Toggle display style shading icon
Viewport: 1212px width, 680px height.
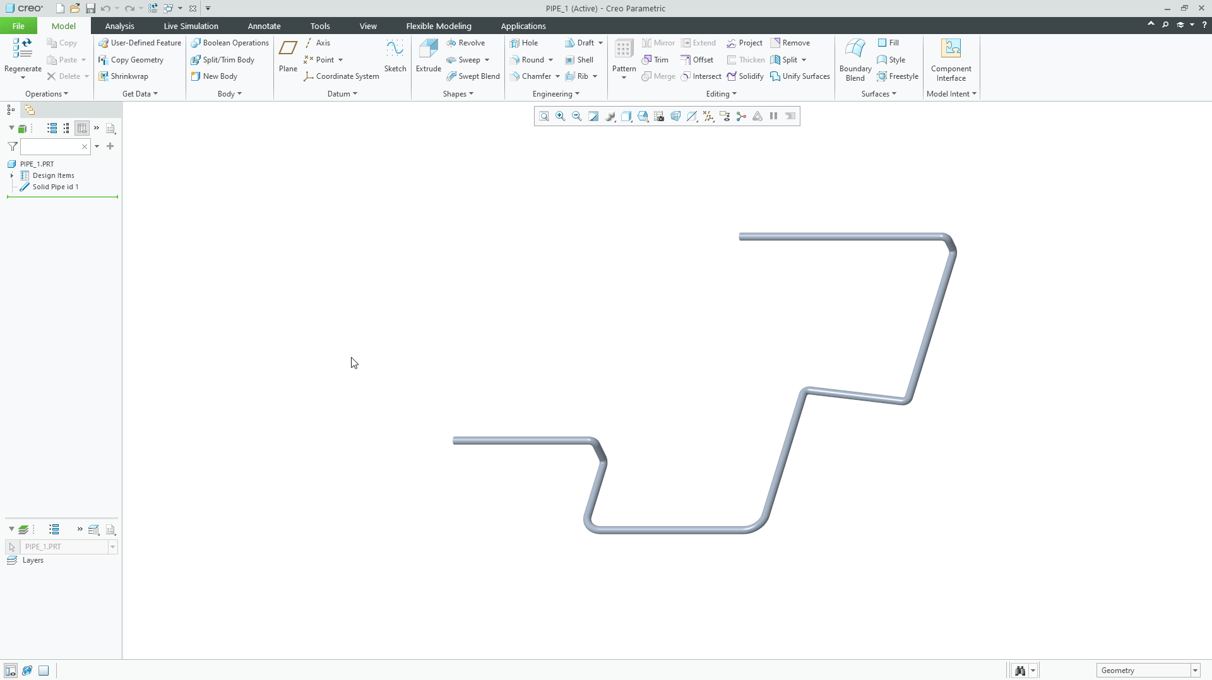[x=626, y=116]
